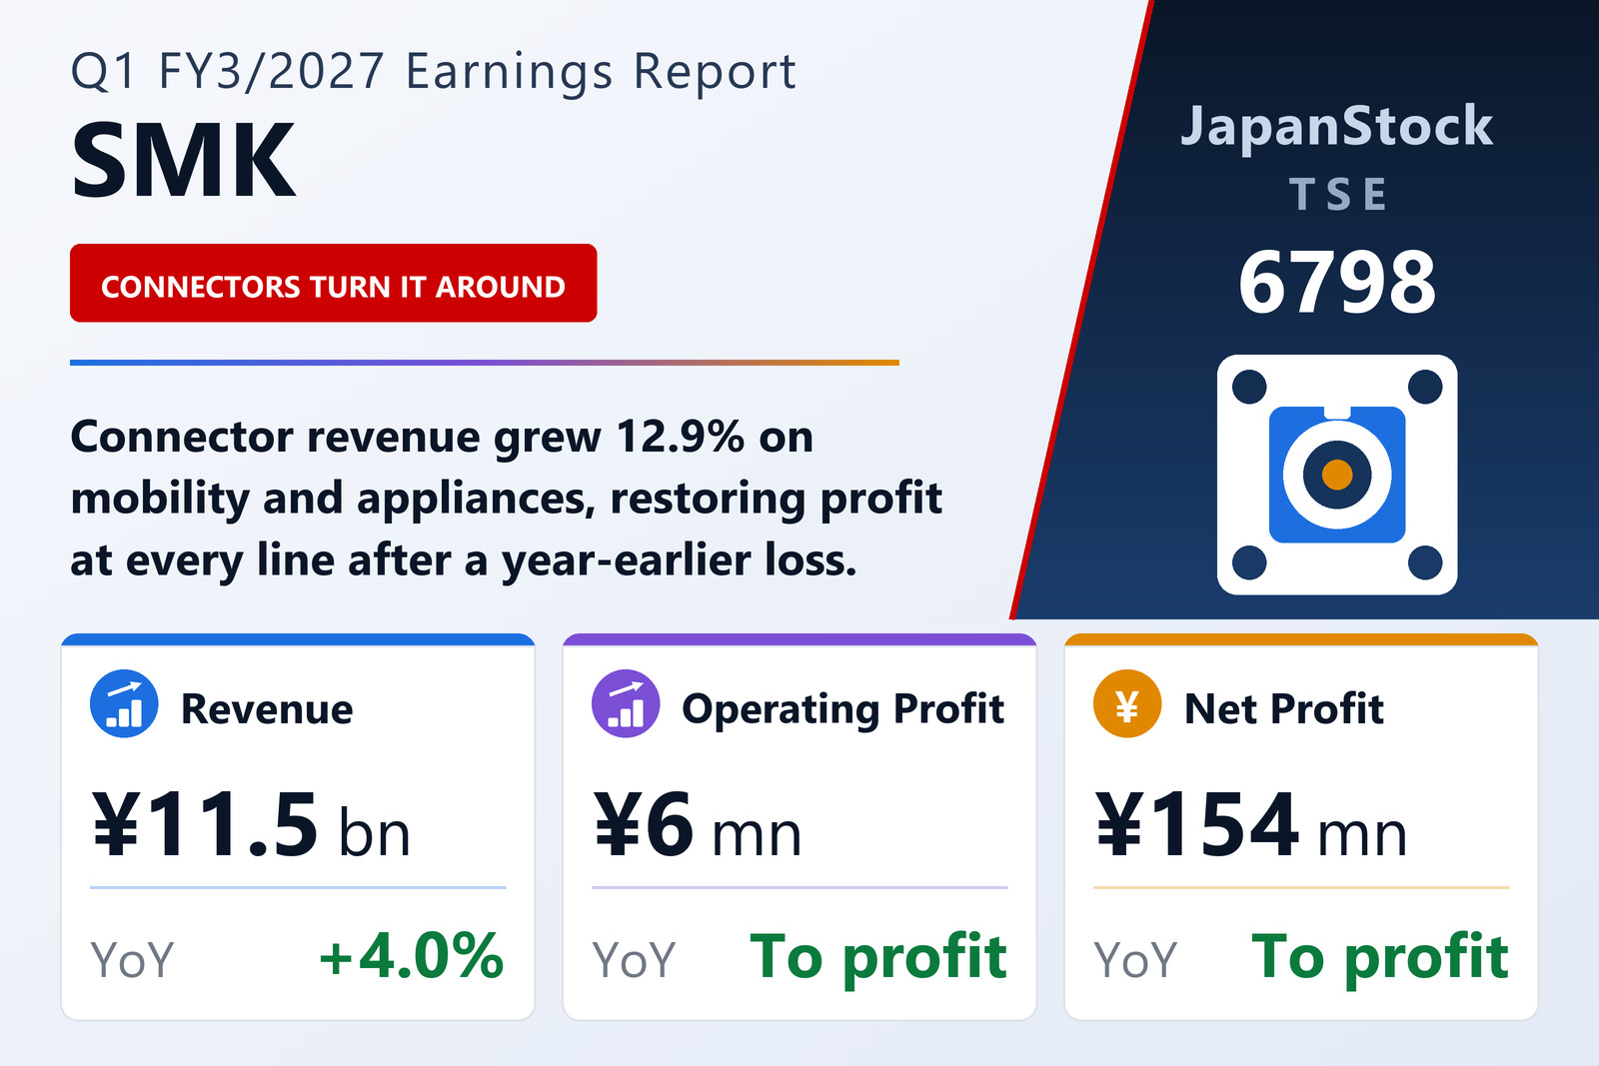The width and height of the screenshot is (1599, 1066).
Task: Click the 'Operating Profit' card title
Action: [842, 710]
